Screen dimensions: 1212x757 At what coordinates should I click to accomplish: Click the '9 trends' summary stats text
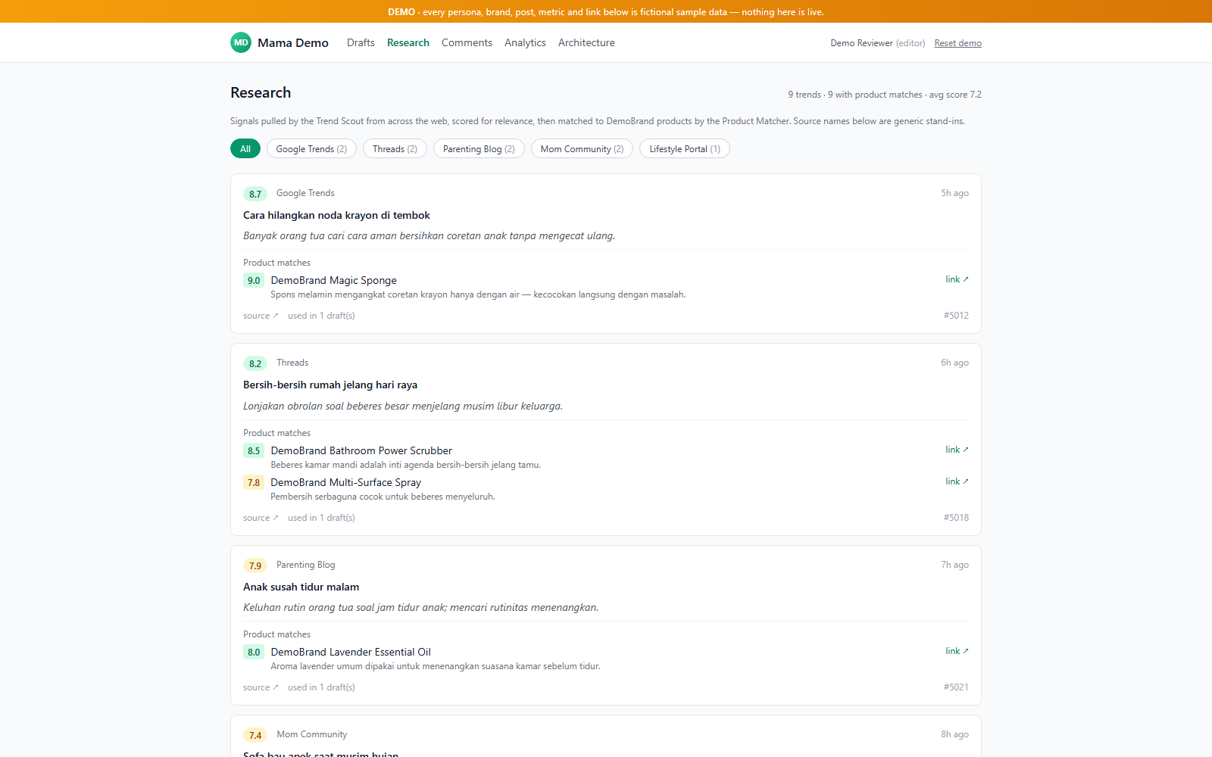[884, 95]
